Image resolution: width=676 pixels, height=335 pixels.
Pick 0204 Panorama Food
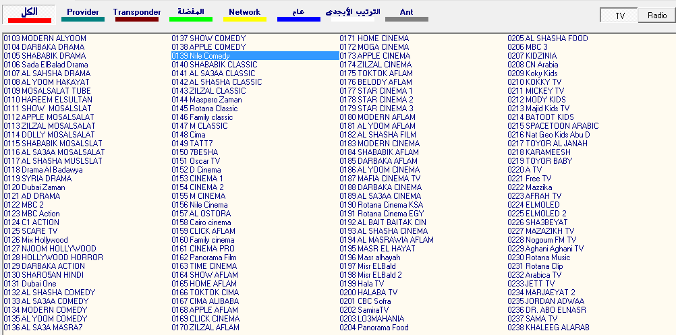click(374, 328)
